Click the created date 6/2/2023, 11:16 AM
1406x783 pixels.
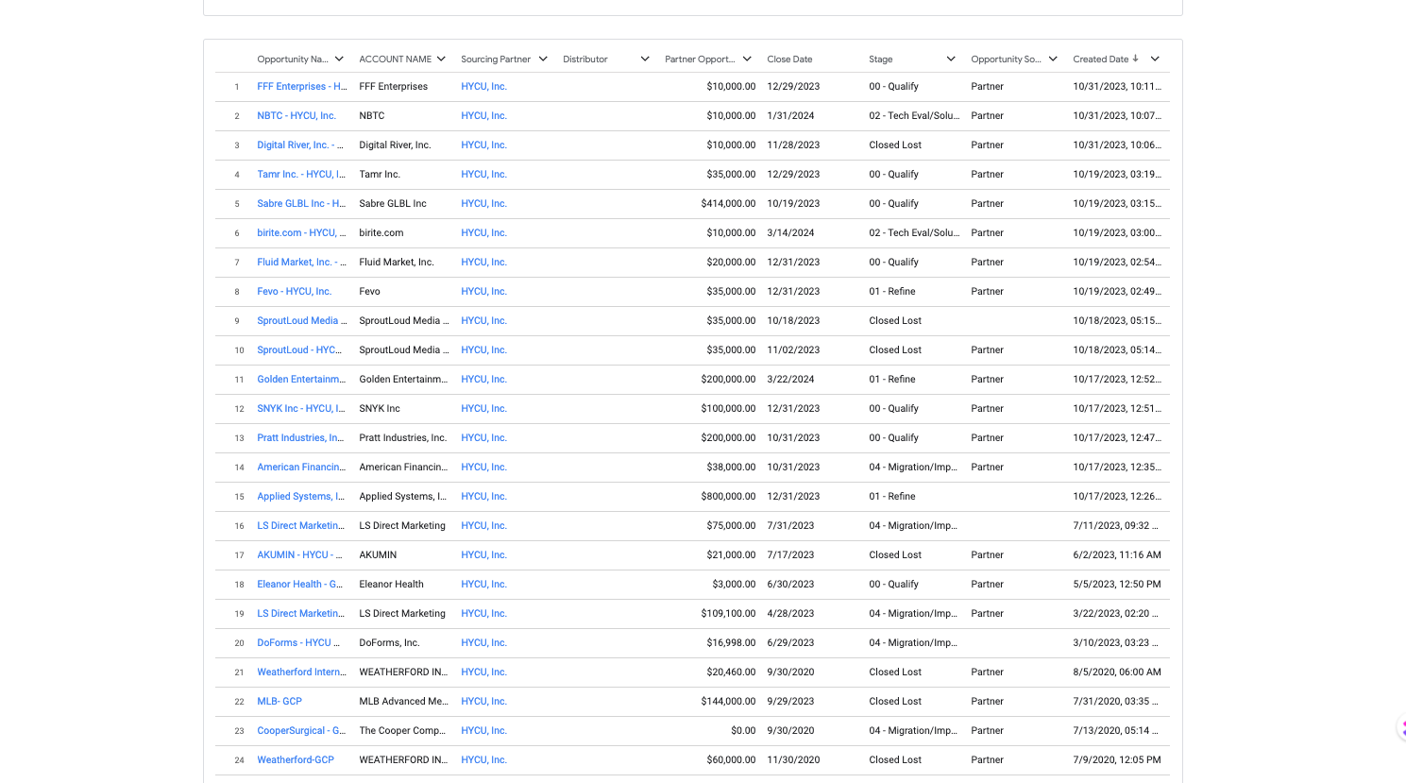(1117, 555)
